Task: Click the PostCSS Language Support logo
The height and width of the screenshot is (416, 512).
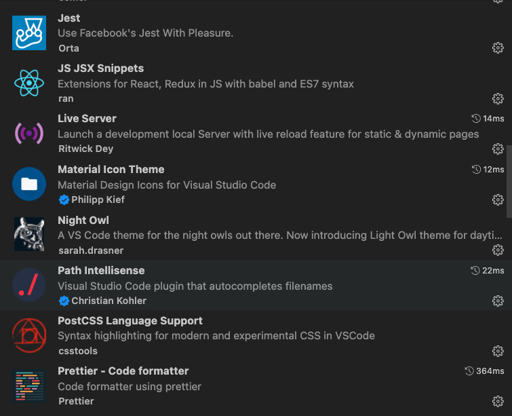Action: [29, 335]
